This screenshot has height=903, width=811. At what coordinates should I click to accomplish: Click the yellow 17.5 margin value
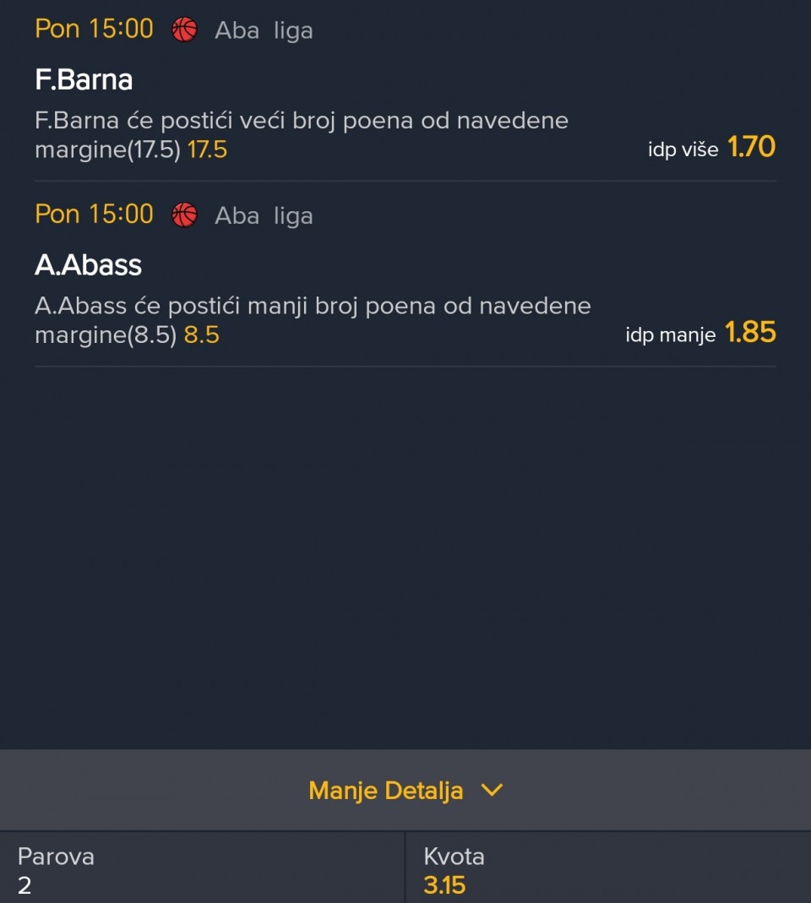click(x=207, y=150)
